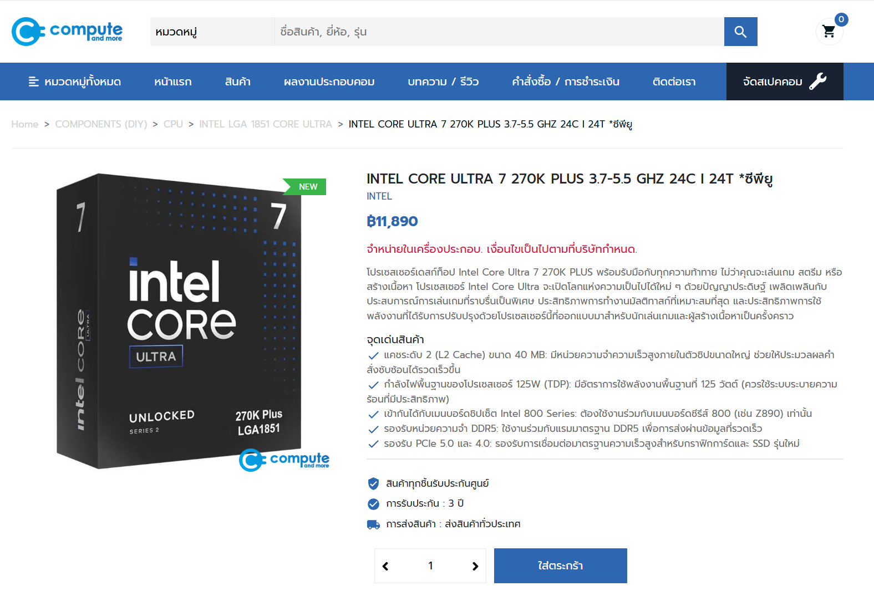Click the INTEL brand link

coord(379,196)
